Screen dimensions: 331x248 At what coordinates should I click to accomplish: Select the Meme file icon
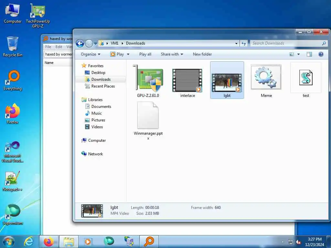pos(266,80)
